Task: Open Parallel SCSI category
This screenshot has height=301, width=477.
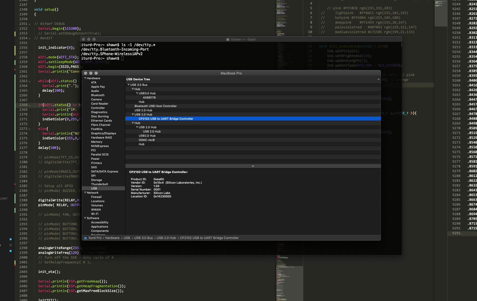Action: 99,155
